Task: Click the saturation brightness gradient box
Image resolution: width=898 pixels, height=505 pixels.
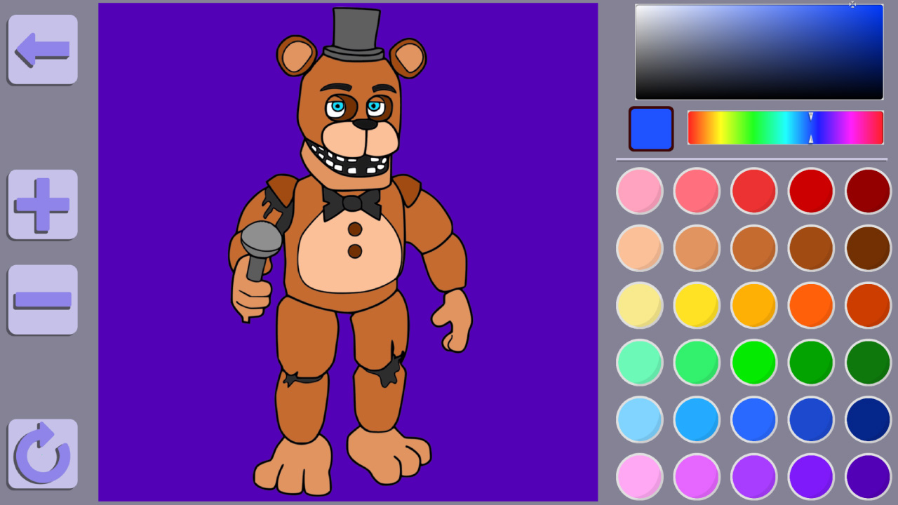Action: point(758,53)
